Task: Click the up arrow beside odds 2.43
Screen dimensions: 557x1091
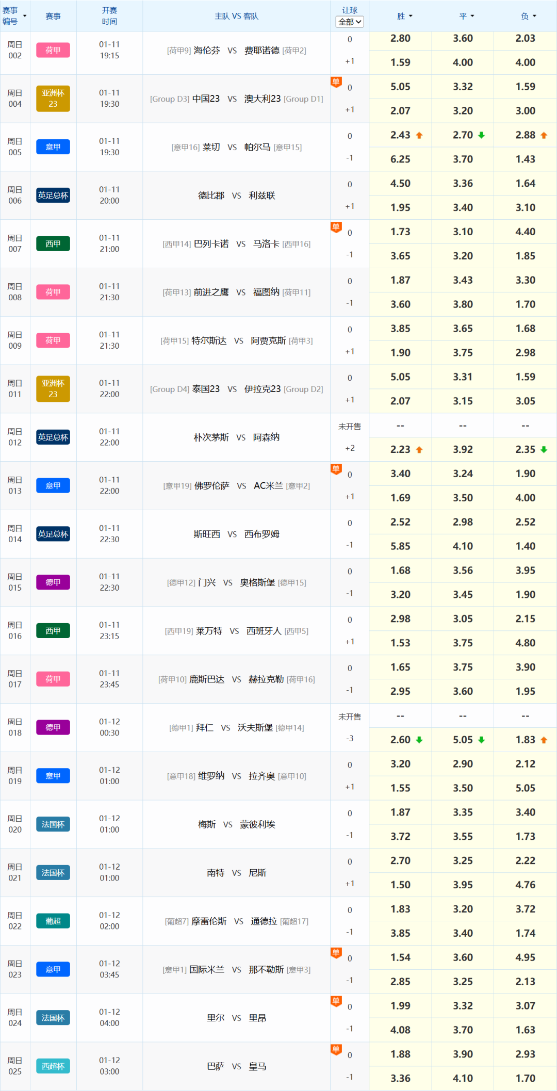Action: pyautogui.click(x=419, y=135)
